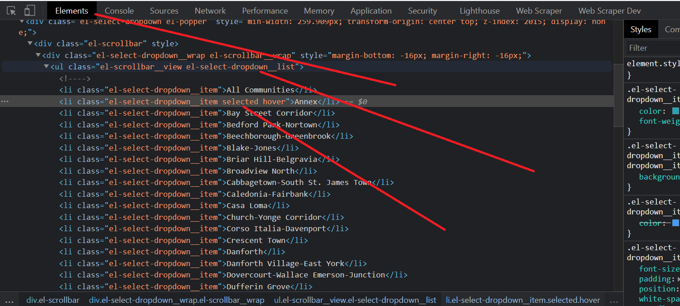This screenshot has width=680, height=306.
Task: Click the blue swatch beside struck-through color
Action: pos(675,223)
